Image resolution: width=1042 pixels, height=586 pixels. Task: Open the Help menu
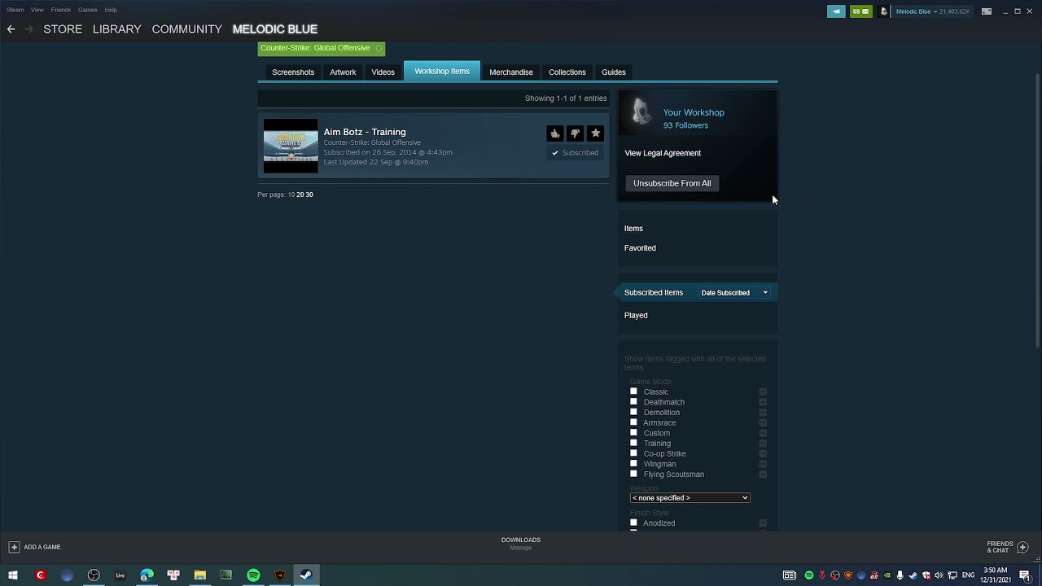111,10
